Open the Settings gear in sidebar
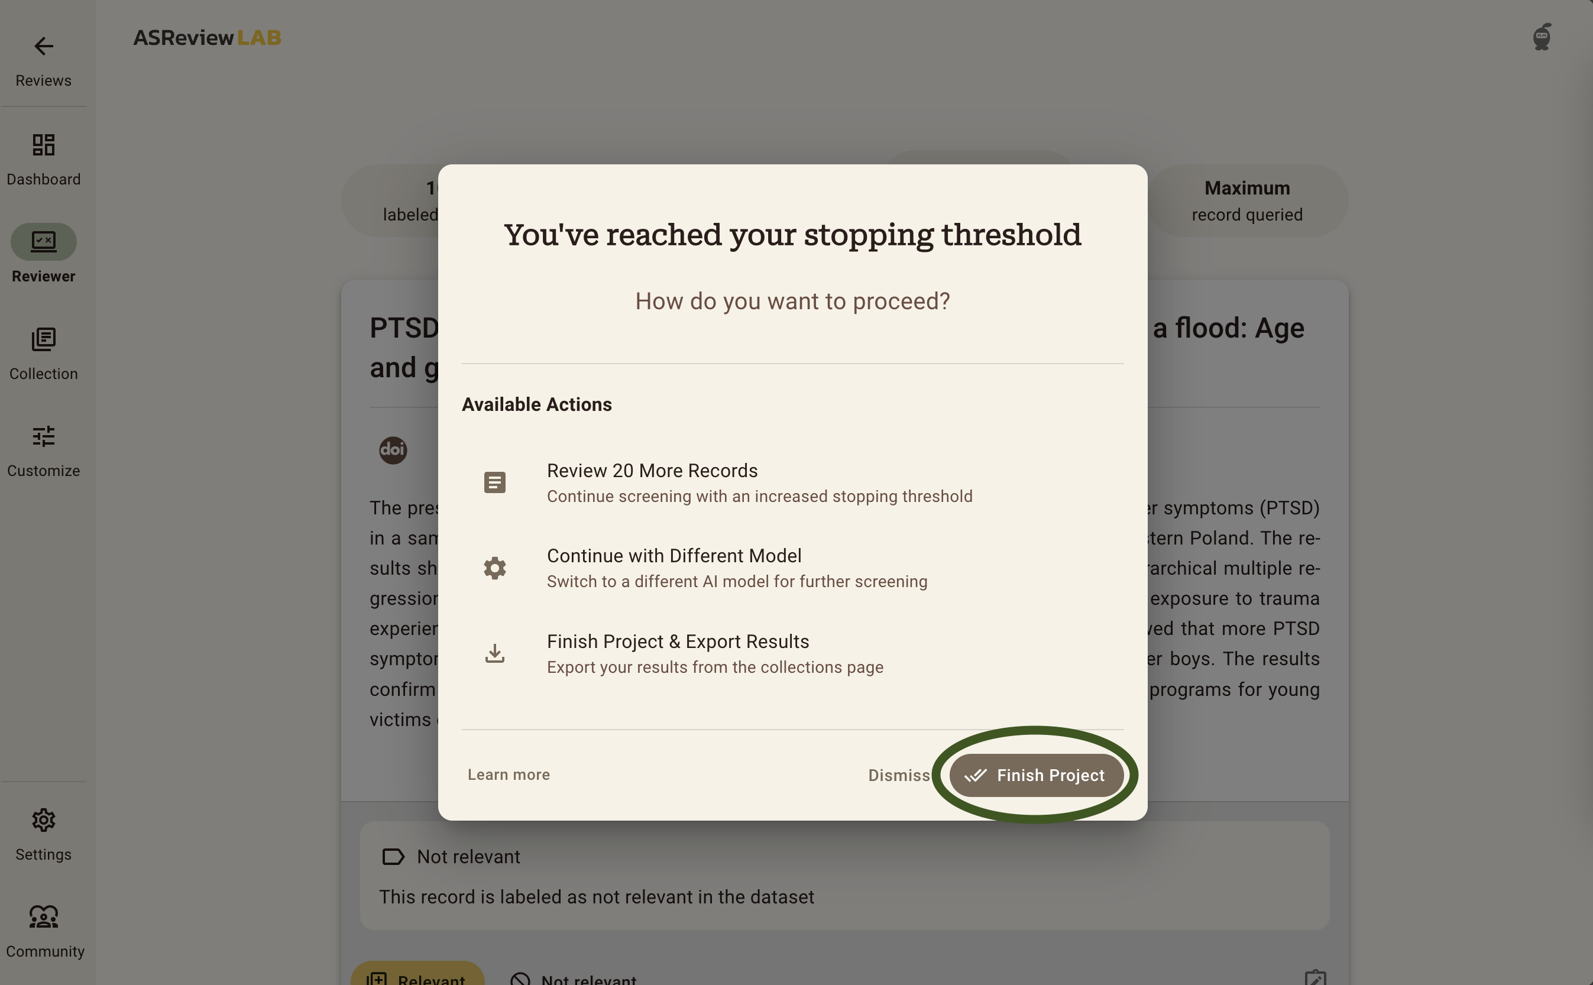The image size is (1593, 985). [44, 820]
